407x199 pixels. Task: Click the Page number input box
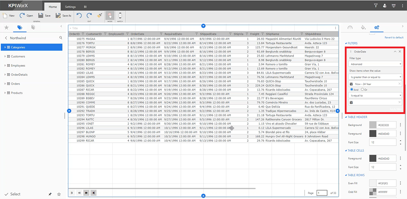tap(322, 193)
